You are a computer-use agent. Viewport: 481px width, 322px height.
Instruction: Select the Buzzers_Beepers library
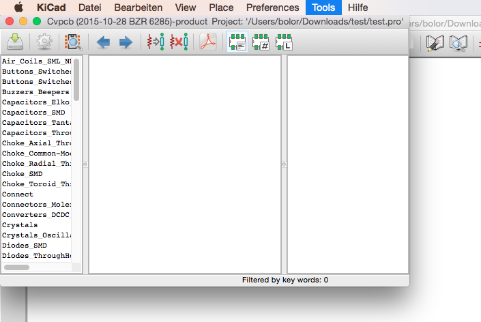37,91
